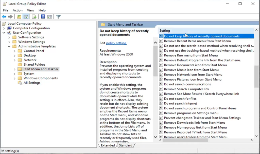Click description pane scroll down arrow

(x=155, y=137)
